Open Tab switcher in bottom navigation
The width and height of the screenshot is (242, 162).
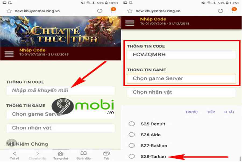106,156
